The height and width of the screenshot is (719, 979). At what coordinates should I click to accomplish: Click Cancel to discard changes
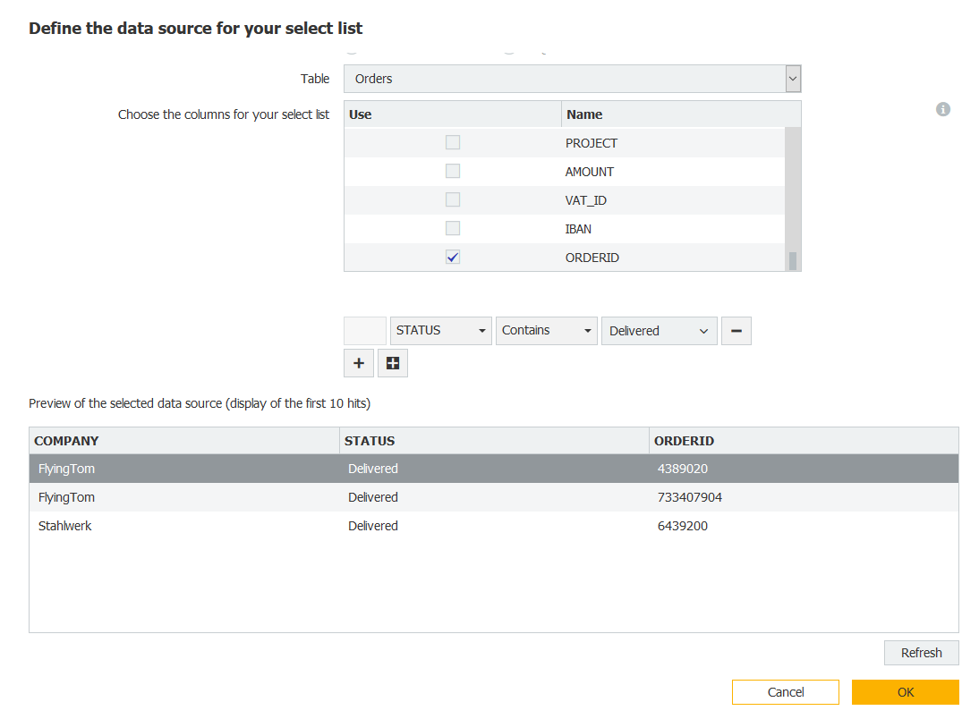pyautogui.click(x=785, y=692)
